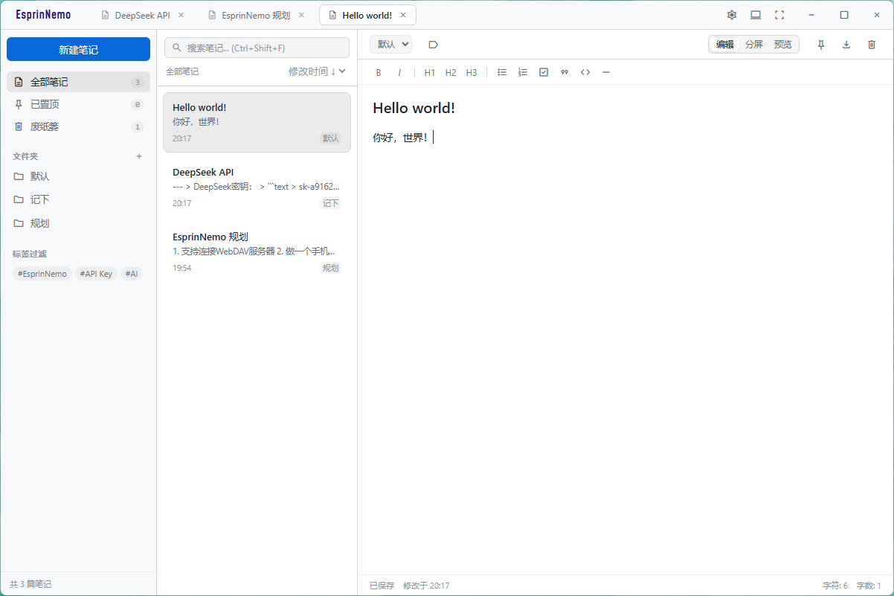The width and height of the screenshot is (894, 596).
Task: Apply italic formatting with I button
Action: (x=399, y=72)
